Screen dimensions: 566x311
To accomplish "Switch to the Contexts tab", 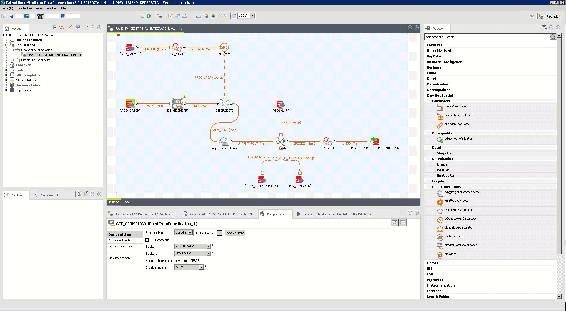I will tap(222, 214).
